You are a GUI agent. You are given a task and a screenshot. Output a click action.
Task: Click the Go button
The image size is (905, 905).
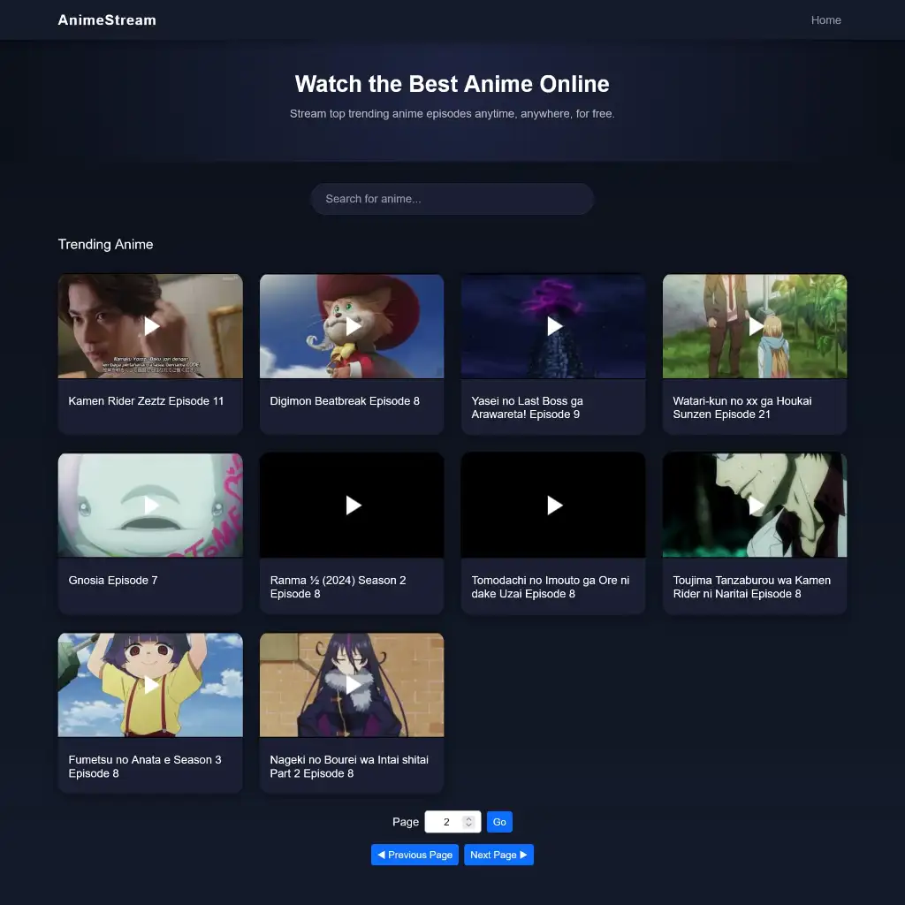coord(499,822)
